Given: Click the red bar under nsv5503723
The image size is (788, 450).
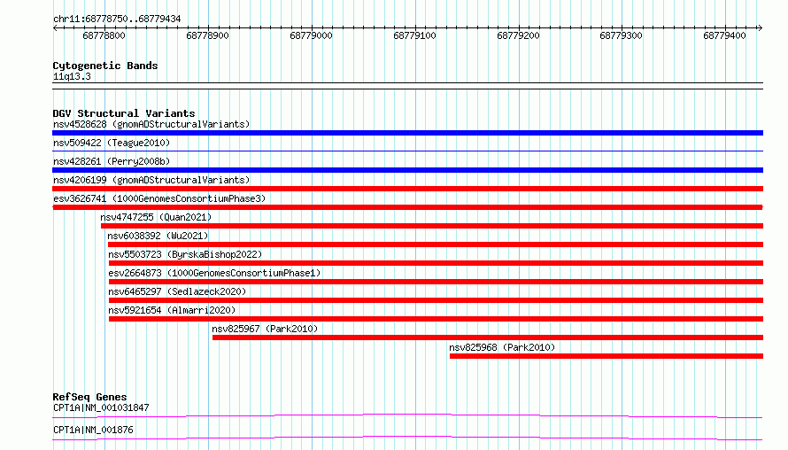Looking at the screenshot, I should pyautogui.click(x=436, y=263).
